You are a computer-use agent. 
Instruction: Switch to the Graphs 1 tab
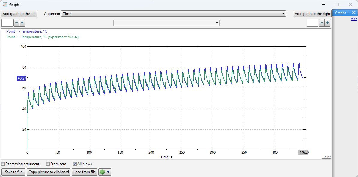(342, 13)
